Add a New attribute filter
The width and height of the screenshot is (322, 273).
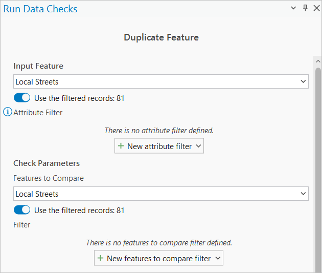159,146
